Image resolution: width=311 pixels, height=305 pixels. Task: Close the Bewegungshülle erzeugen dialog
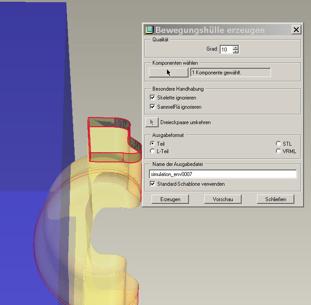(x=297, y=30)
